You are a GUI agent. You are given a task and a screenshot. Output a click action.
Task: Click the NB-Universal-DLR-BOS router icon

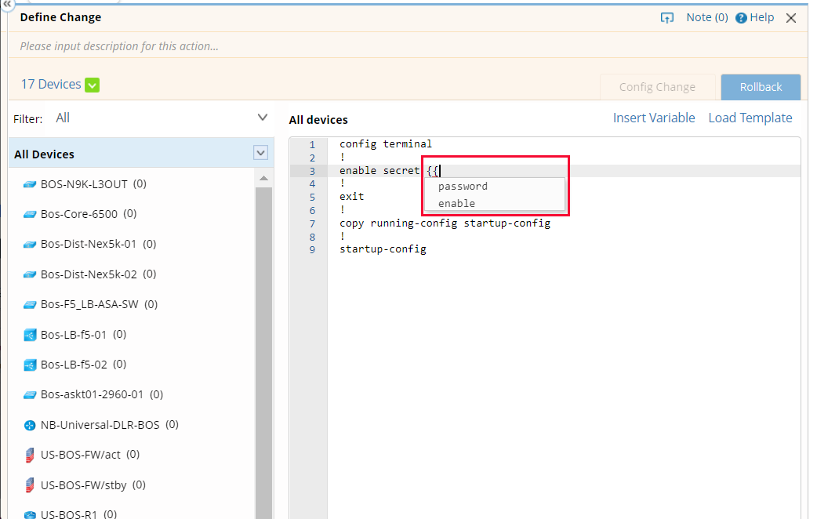[30, 425]
